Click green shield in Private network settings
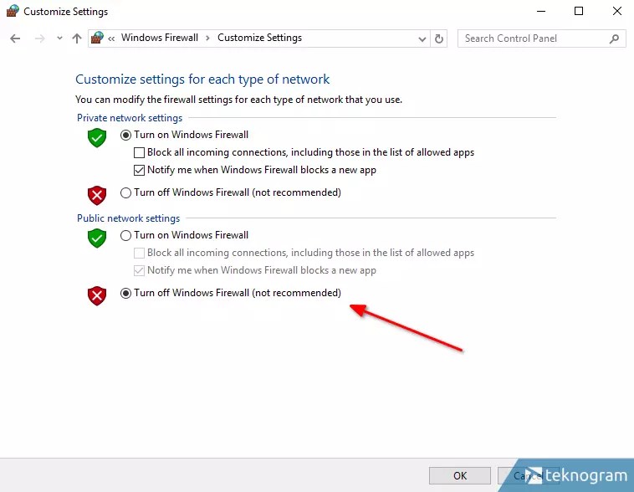 [x=97, y=138]
